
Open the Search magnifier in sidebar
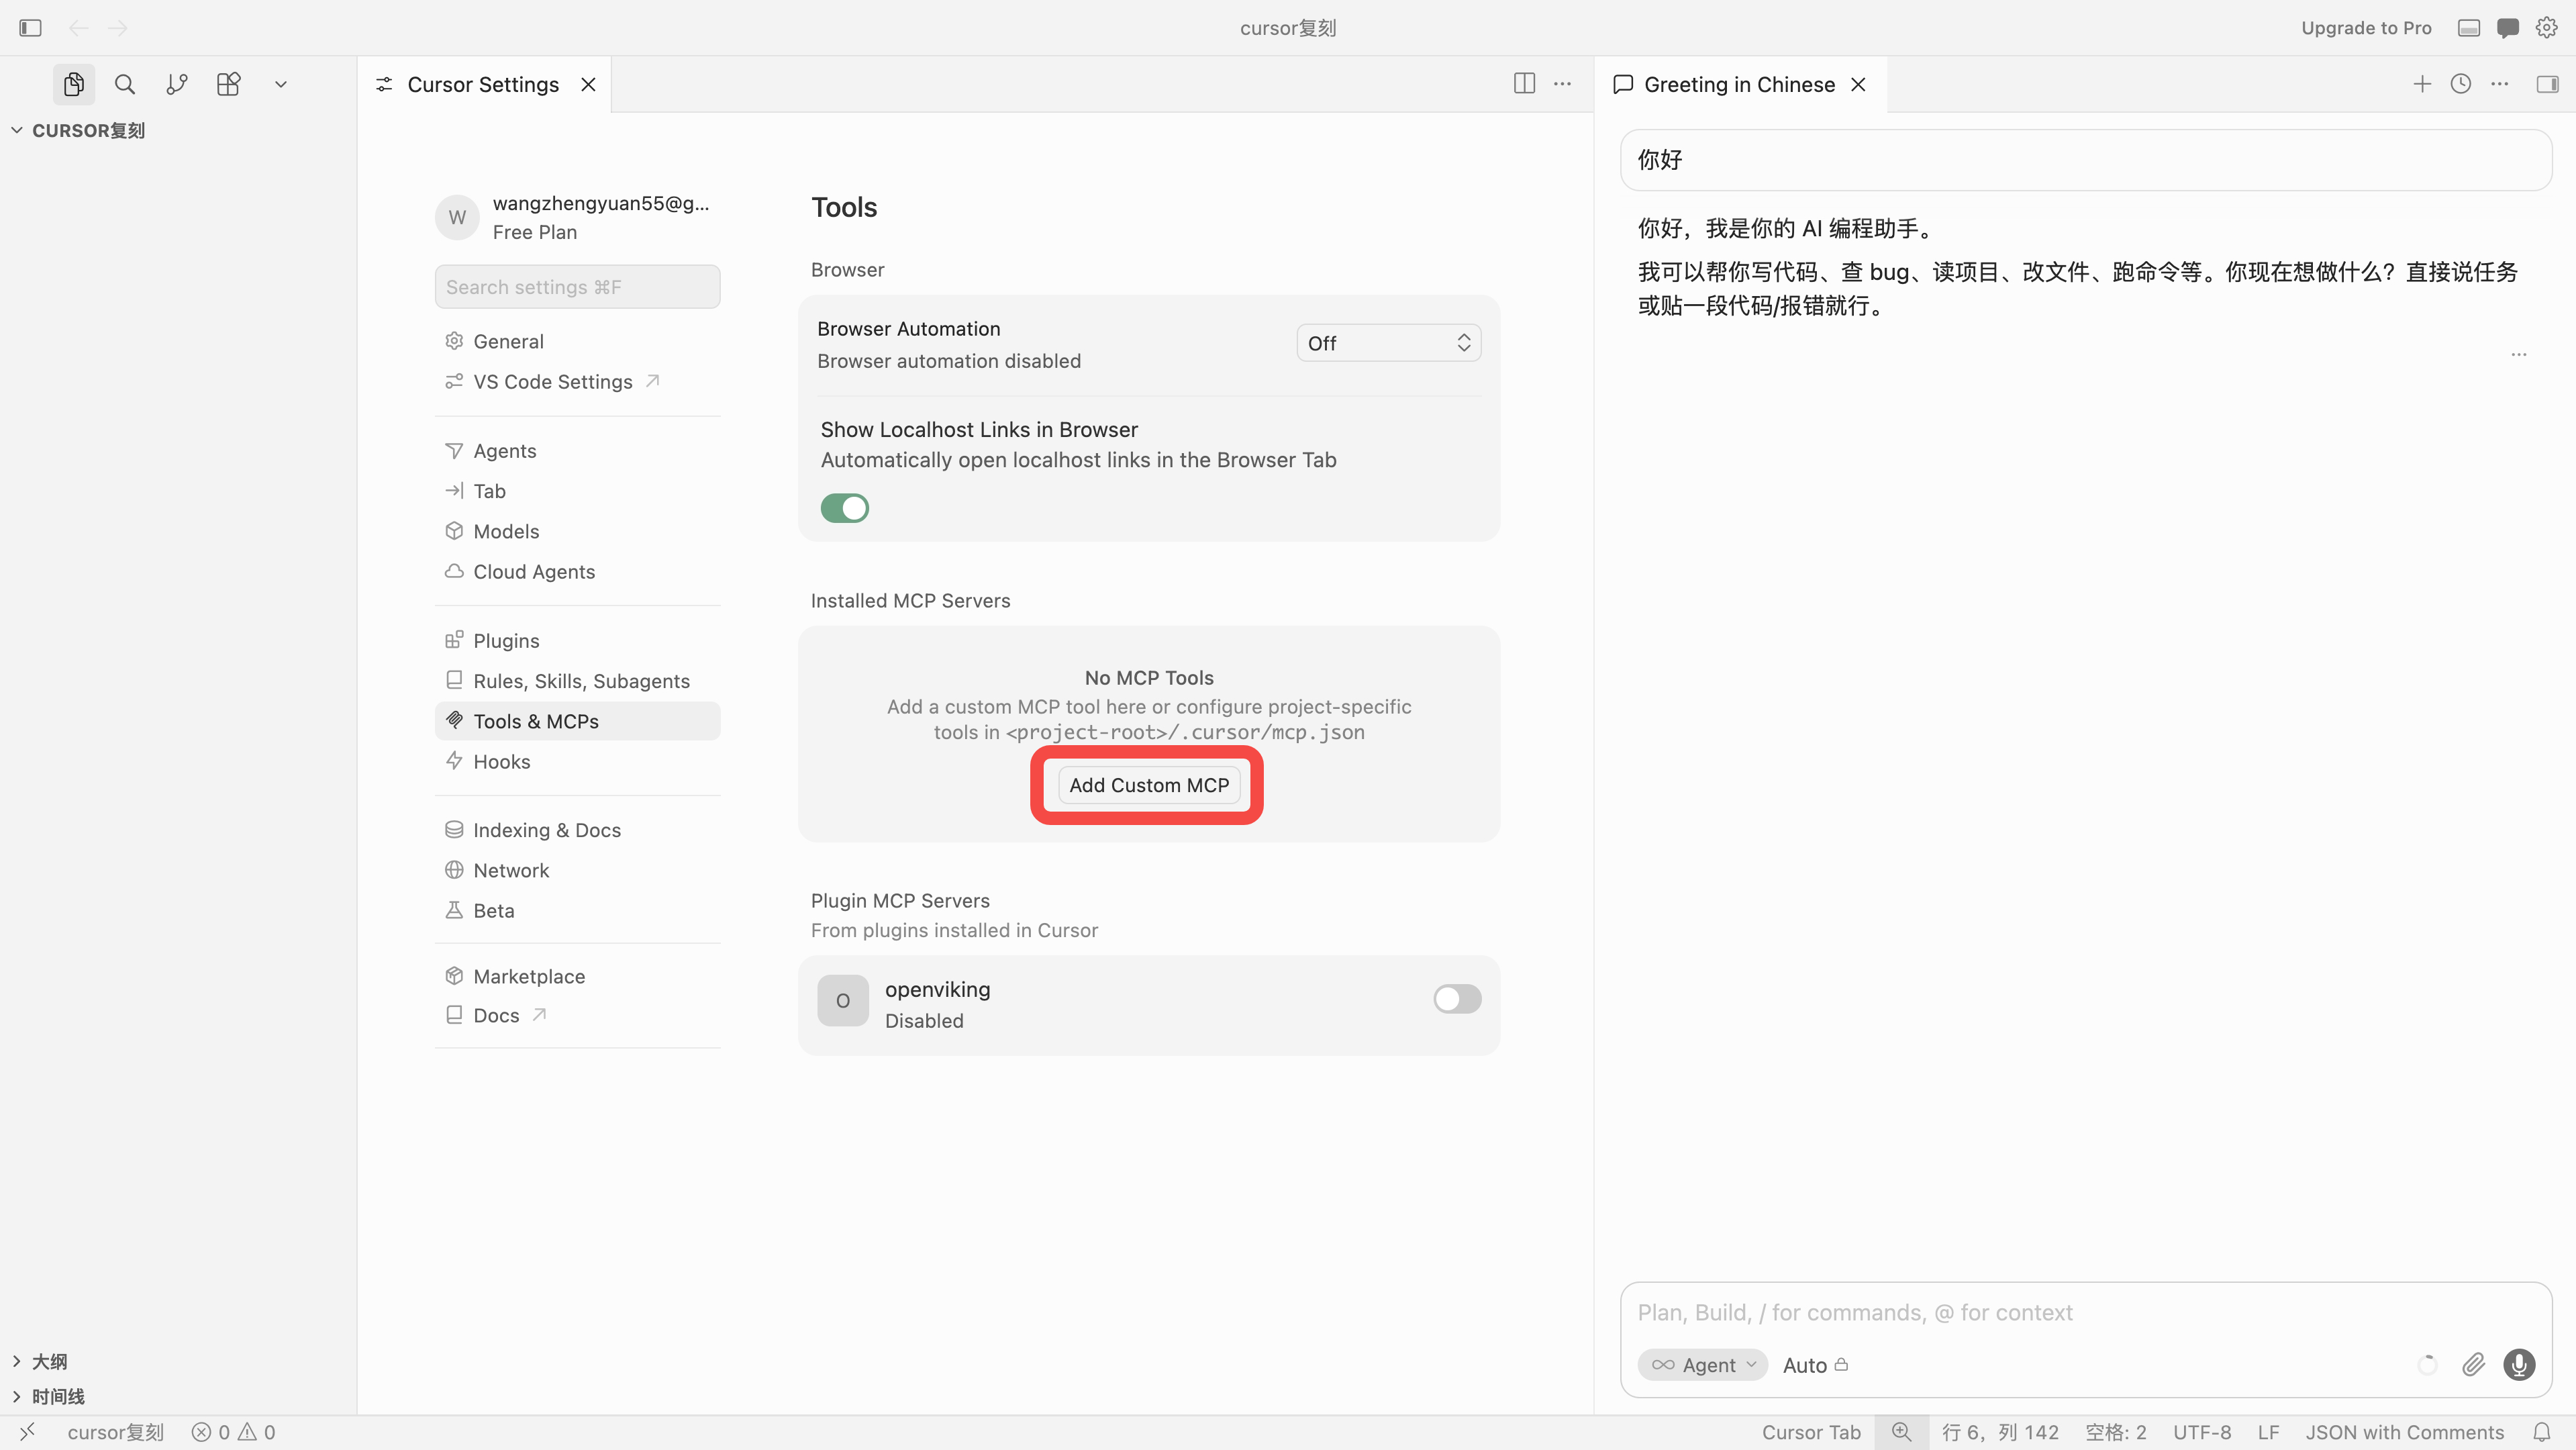(x=125, y=84)
